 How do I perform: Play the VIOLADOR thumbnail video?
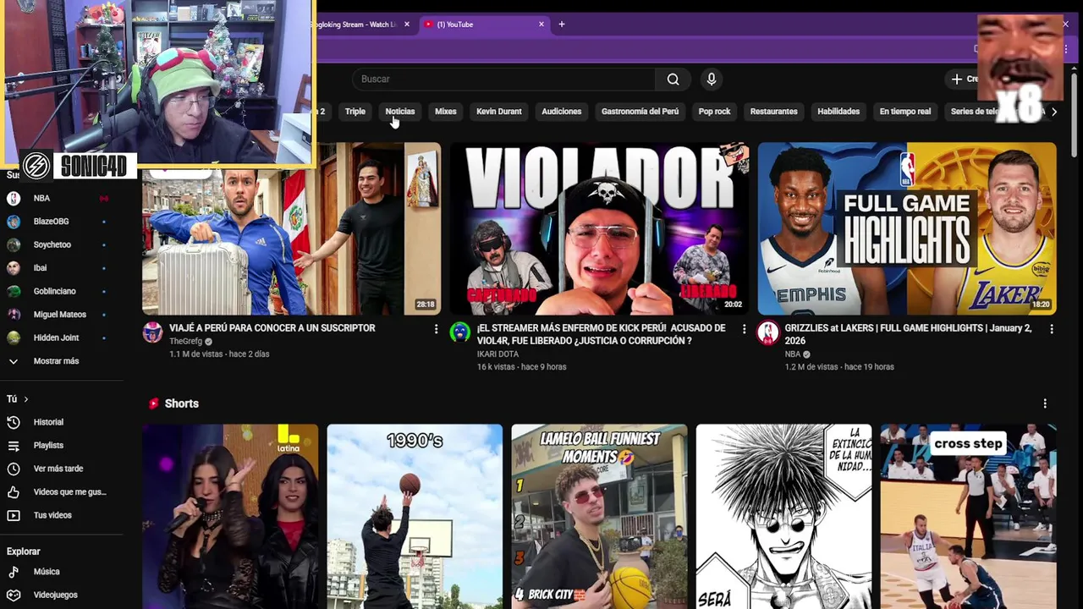tap(599, 228)
